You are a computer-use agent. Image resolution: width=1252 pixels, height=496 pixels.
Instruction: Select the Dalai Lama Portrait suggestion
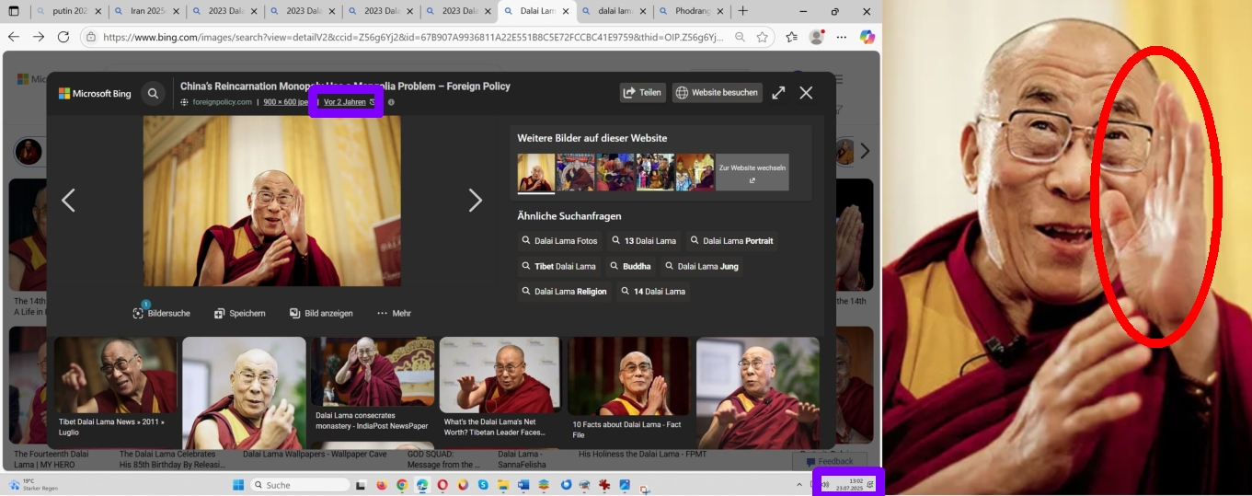tap(731, 241)
